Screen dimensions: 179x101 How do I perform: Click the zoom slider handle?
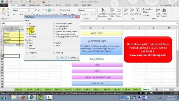point(163,93)
